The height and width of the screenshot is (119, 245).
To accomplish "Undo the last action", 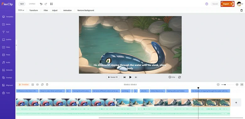I will pyautogui.click(x=41, y=4).
